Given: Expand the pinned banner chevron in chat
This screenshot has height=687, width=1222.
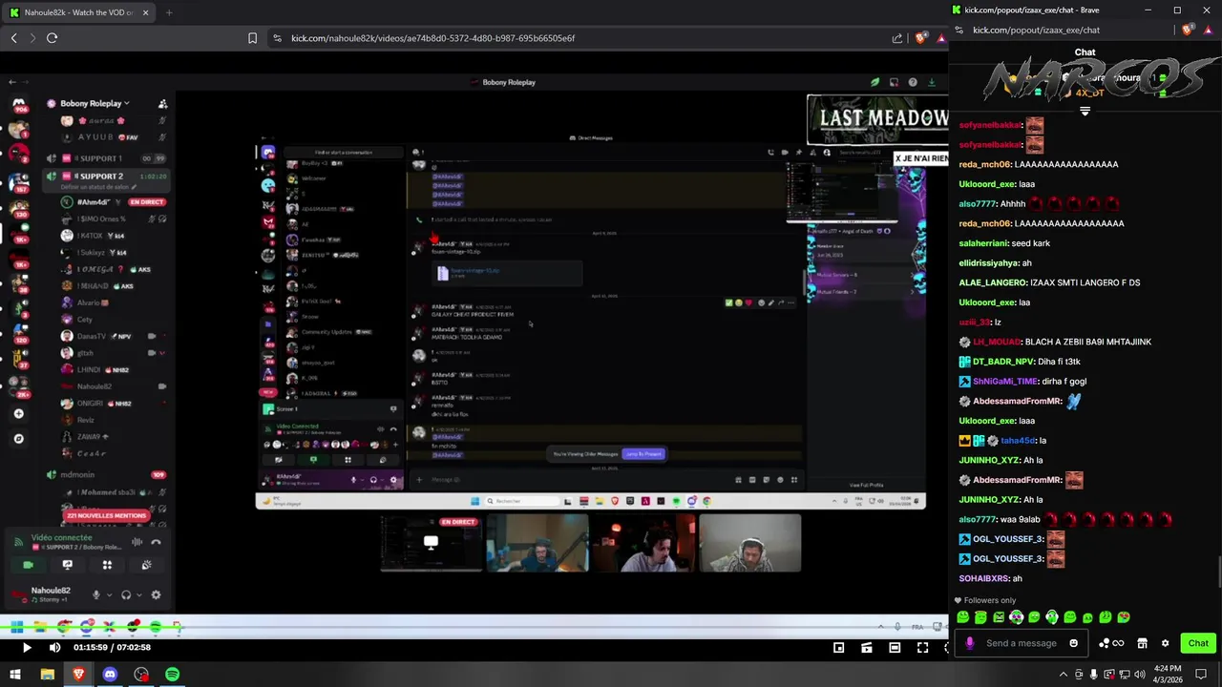Looking at the screenshot, I should (1085, 112).
